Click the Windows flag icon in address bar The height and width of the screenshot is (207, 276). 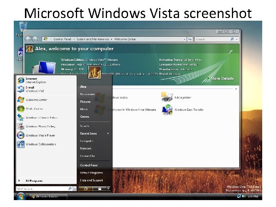pyautogui.click(x=46, y=39)
